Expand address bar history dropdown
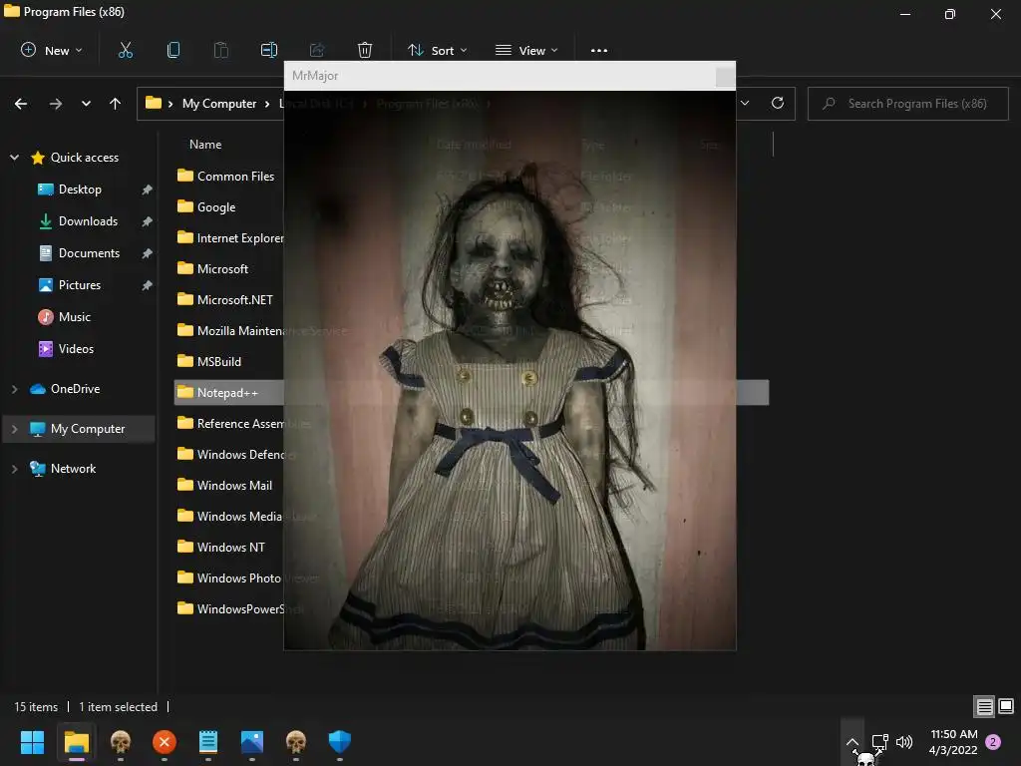This screenshot has width=1021, height=766. [x=745, y=103]
